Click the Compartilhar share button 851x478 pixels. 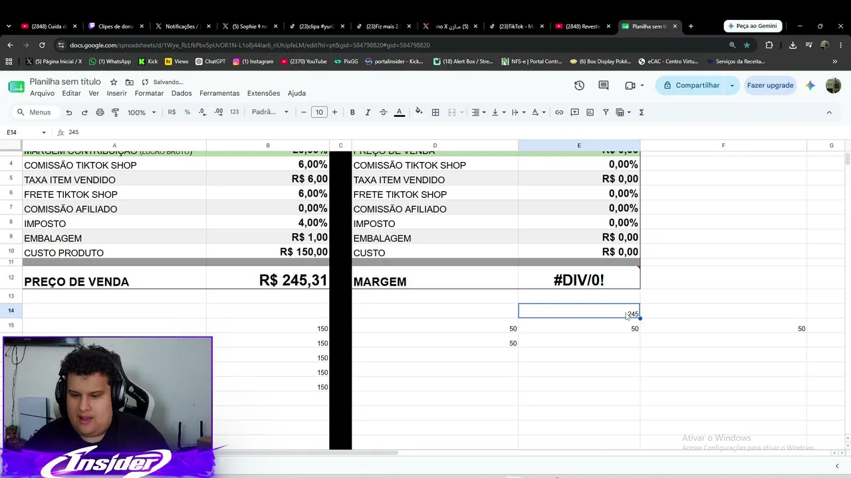pyautogui.click(x=691, y=85)
